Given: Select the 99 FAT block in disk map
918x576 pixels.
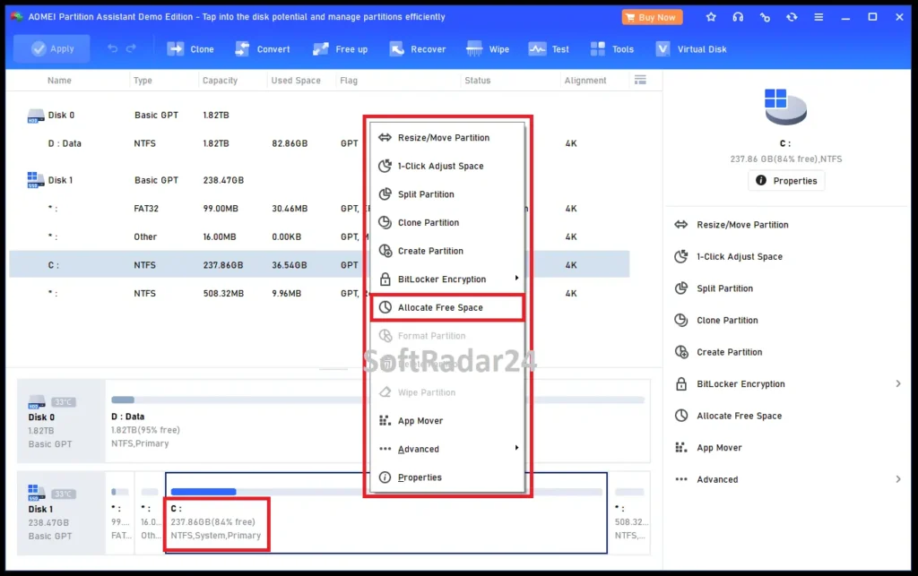Looking at the screenshot, I should click(x=121, y=512).
